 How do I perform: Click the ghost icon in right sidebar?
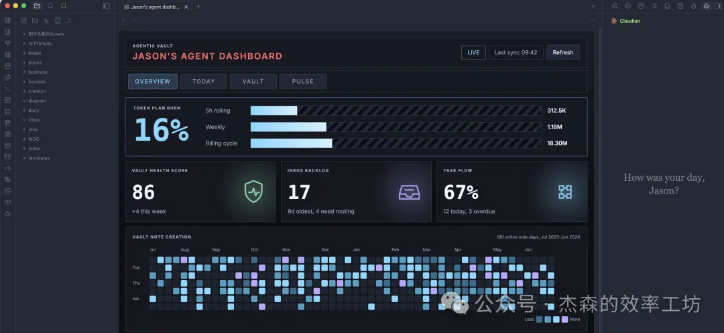pyautogui.click(x=667, y=6)
